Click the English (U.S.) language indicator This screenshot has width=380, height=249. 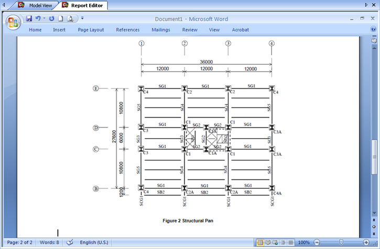coord(94,243)
